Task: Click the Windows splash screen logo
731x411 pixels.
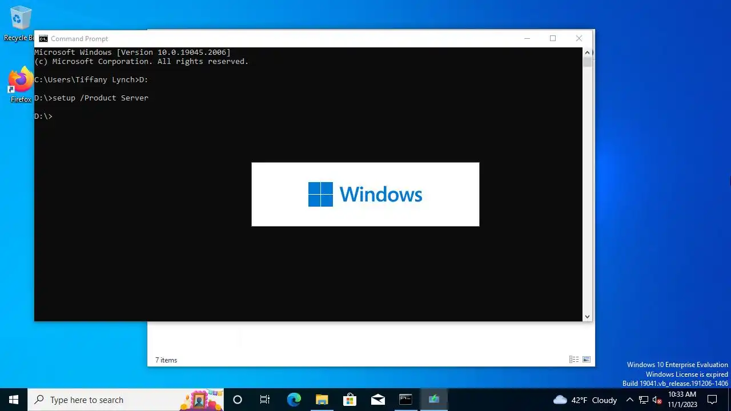Action: click(365, 194)
